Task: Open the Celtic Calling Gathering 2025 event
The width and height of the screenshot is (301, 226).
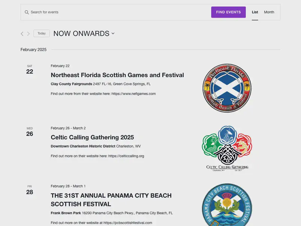Action: 92,137
